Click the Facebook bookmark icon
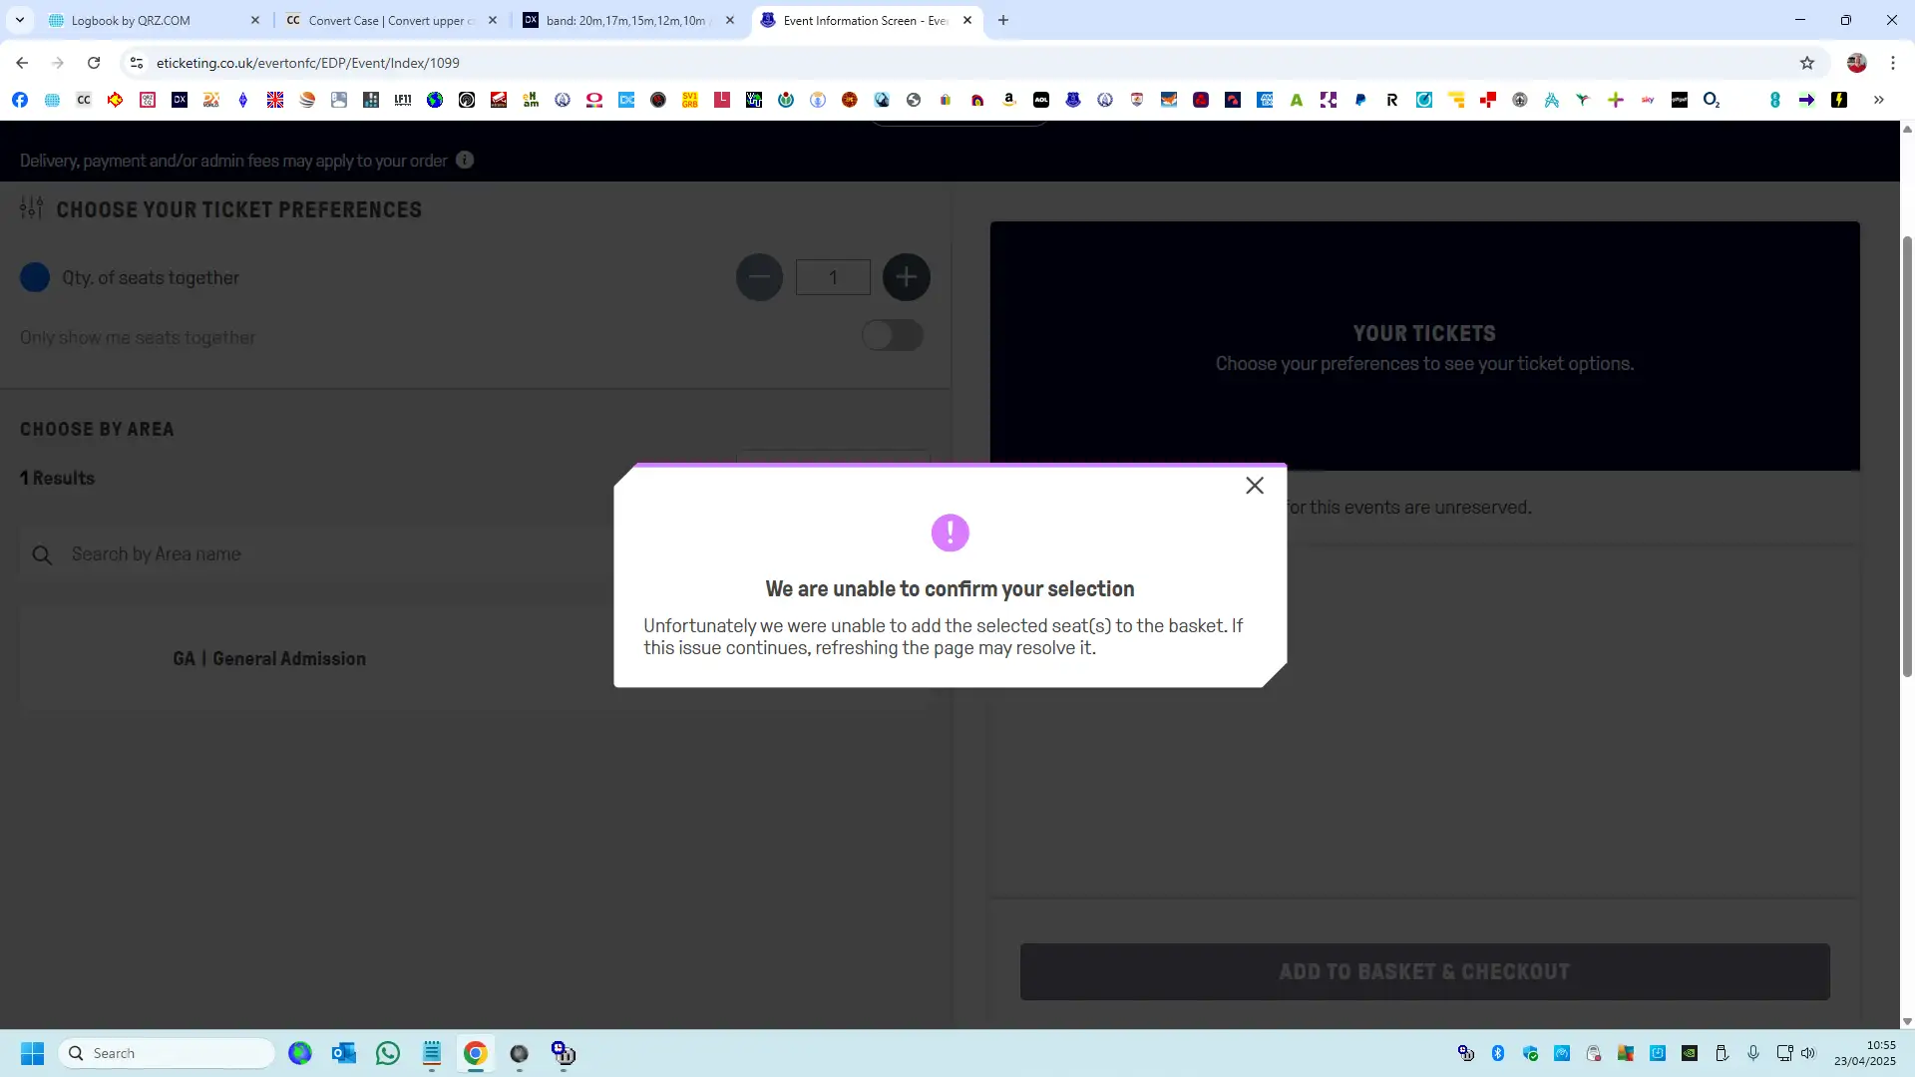Screen dimensions: 1915x1077 (20, 100)
